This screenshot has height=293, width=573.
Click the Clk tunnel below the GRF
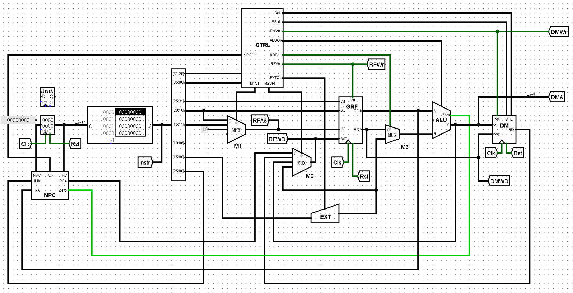[338, 162]
